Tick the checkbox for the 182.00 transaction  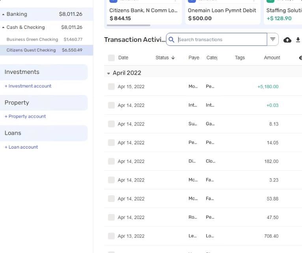coord(111,161)
